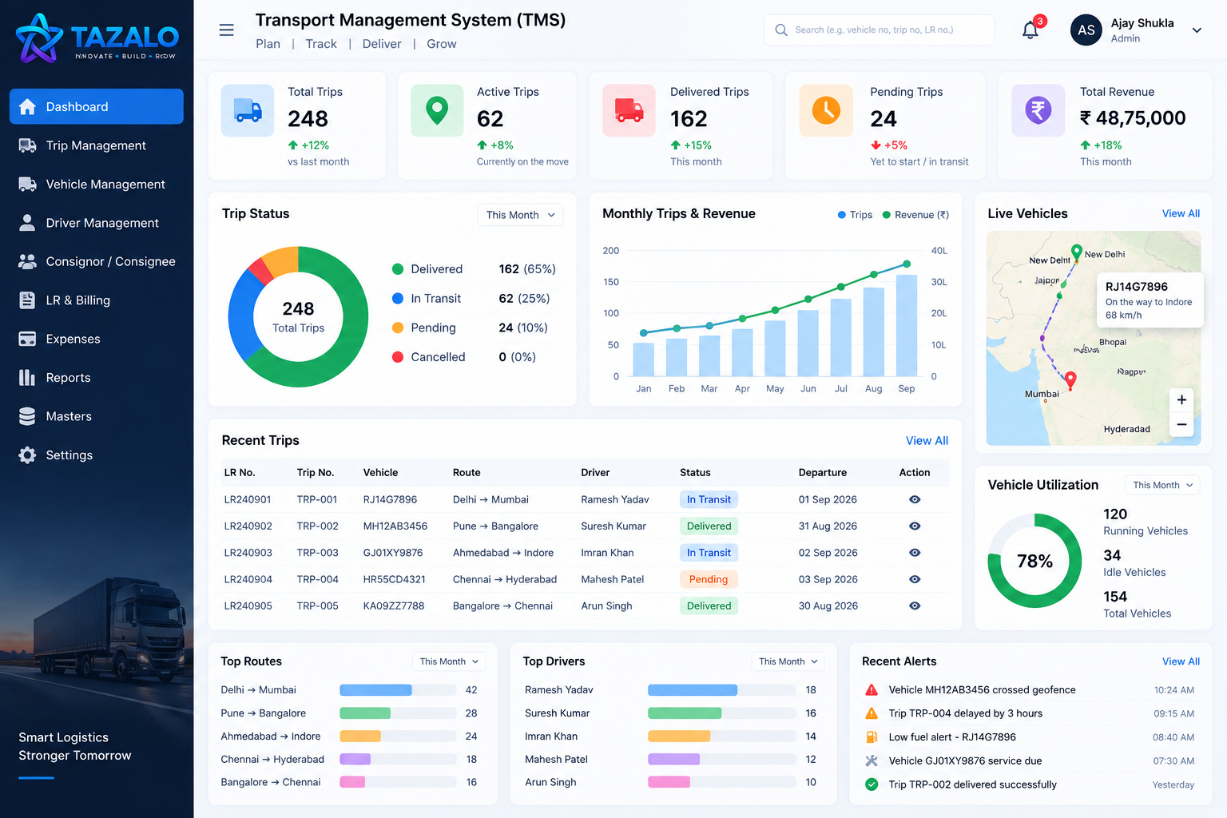Click the RJ14G7896 vehicle map tooltip

point(1150,300)
